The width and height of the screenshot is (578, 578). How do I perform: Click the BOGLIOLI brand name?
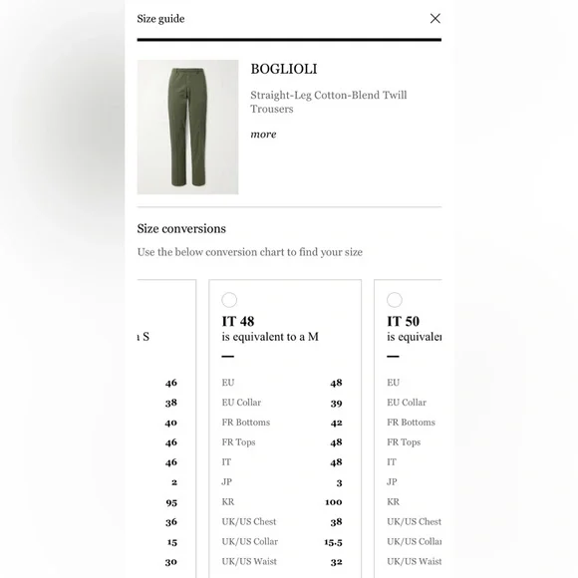click(284, 69)
